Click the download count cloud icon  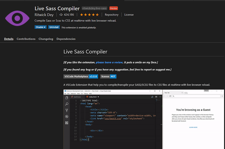[x=61, y=15]
